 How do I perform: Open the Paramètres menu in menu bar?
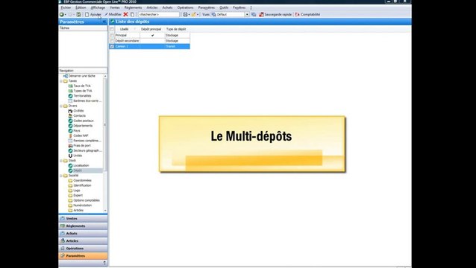point(206,7)
